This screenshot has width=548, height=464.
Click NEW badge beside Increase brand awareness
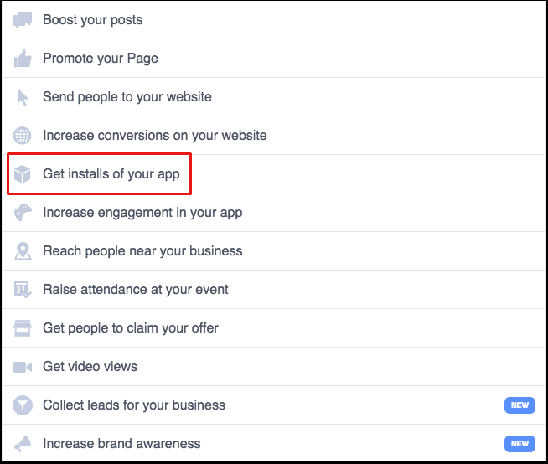tap(520, 444)
